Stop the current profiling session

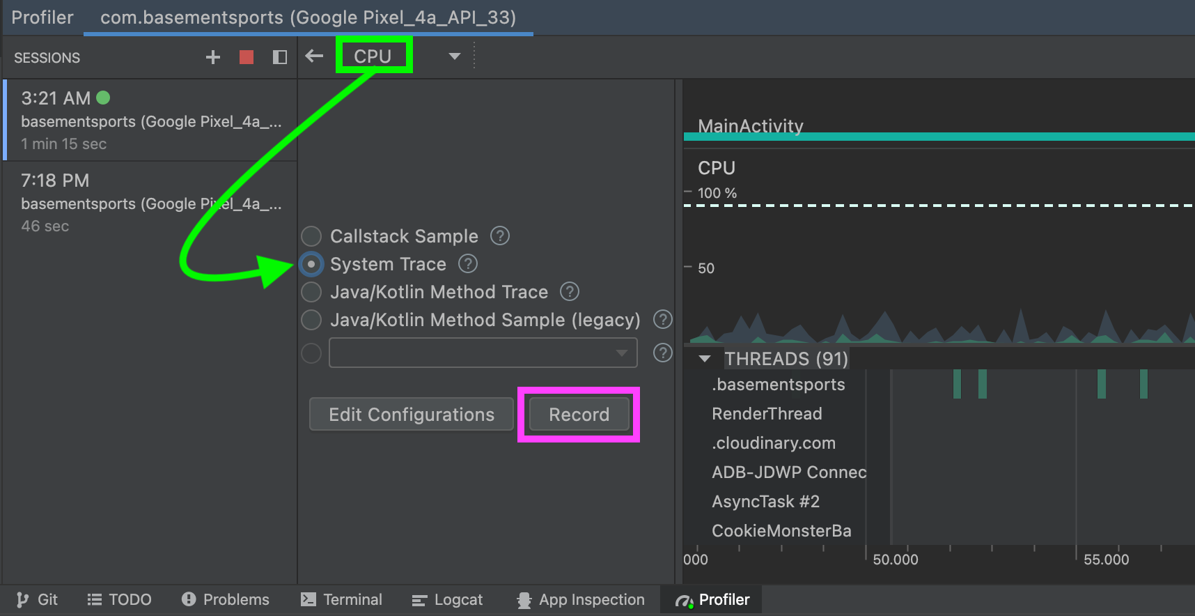(x=247, y=57)
